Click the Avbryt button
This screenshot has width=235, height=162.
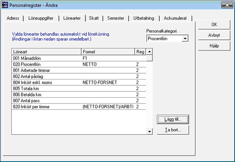click(214, 35)
